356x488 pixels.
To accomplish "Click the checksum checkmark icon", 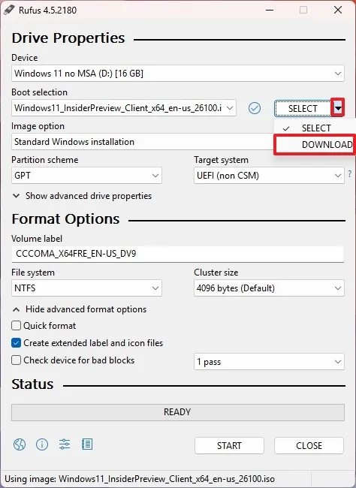I will click(255, 108).
